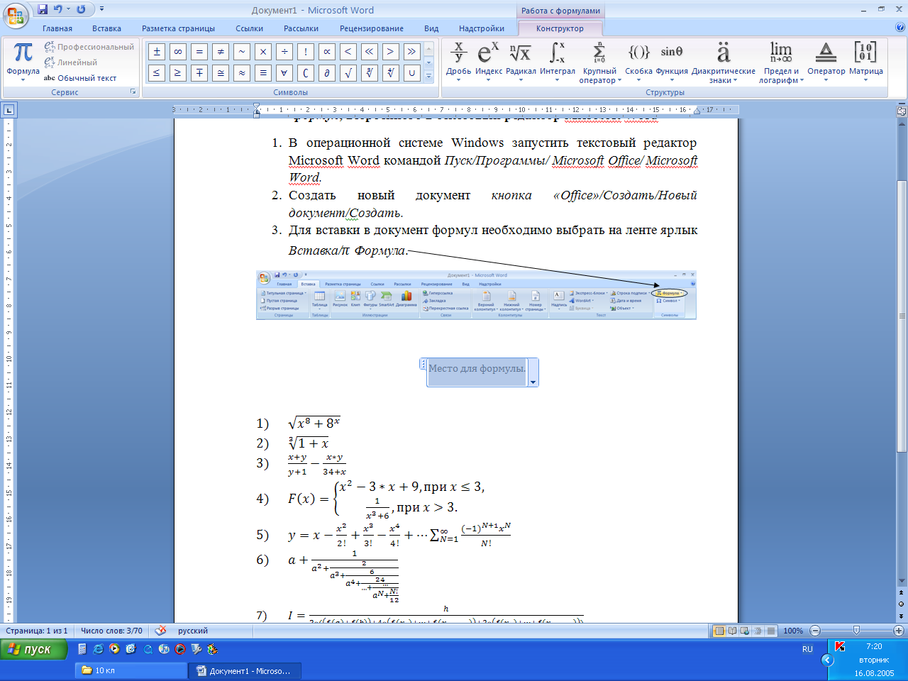Insert the proportional-to symbol
The width and height of the screenshot is (908, 681).
tap(327, 52)
